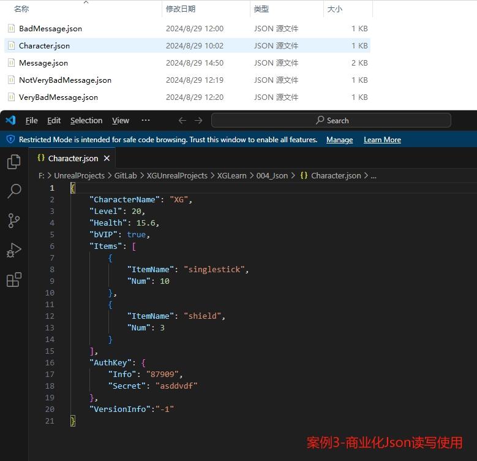Viewport: 477px width, 461px height.
Task: Click line number 16 in the gutter
Action: coord(50,363)
